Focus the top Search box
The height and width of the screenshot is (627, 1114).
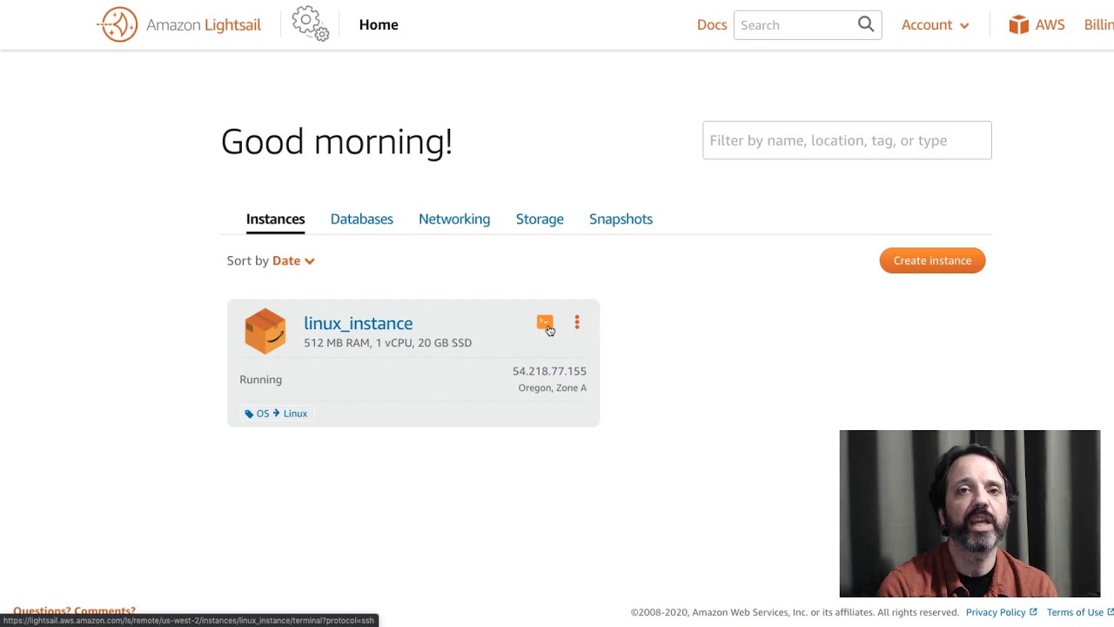[794, 25]
